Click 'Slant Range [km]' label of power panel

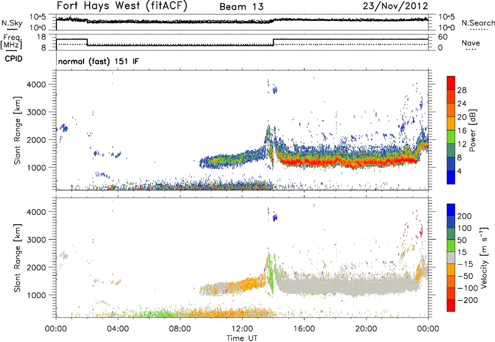click(x=17, y=130)
